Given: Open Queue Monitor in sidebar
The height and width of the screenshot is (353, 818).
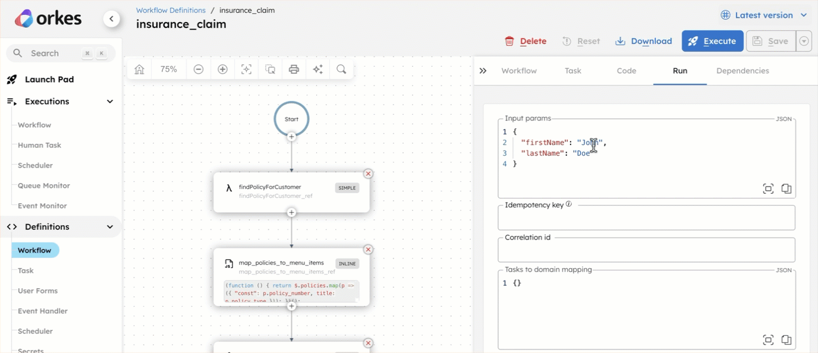Looking at the screenshot, I should (x=44, y=185).
